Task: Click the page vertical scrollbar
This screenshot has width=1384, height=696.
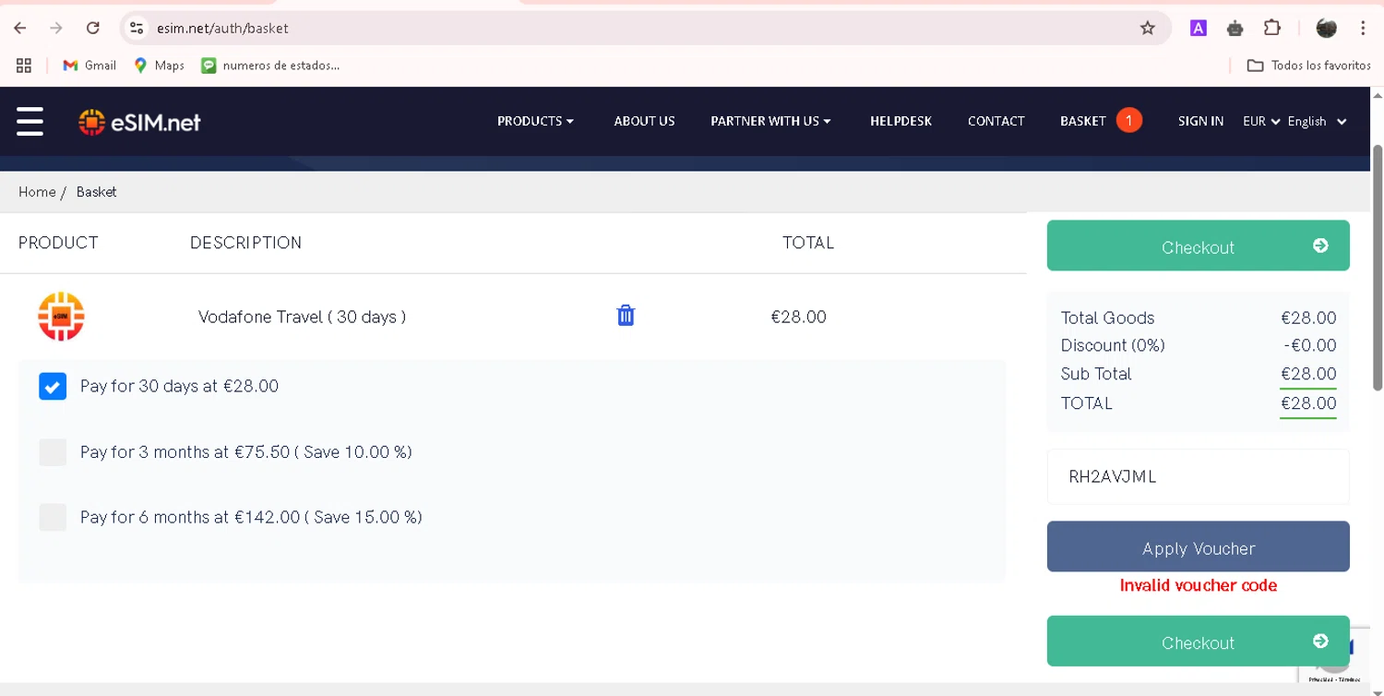Action: coord(1378,268)
